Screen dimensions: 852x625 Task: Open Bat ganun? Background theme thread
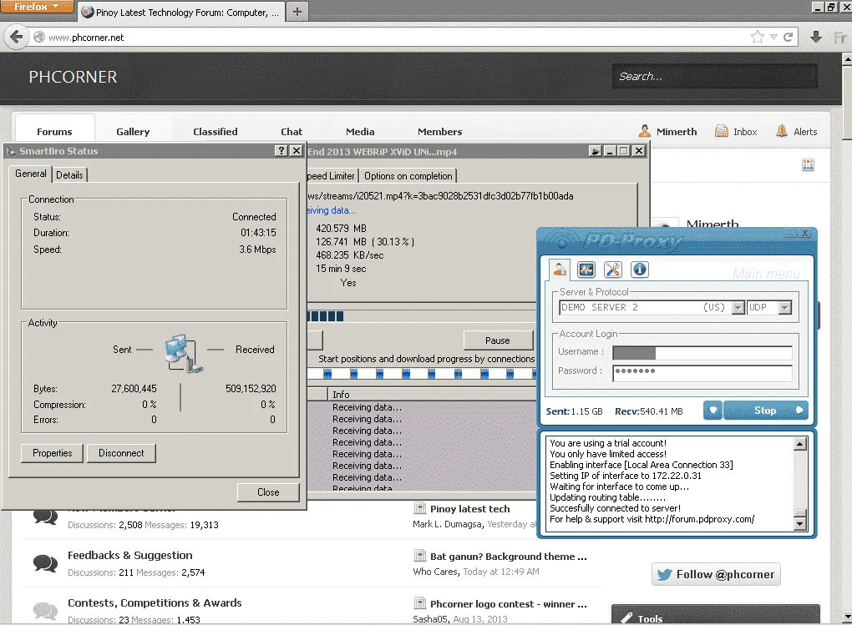point(509,556)
